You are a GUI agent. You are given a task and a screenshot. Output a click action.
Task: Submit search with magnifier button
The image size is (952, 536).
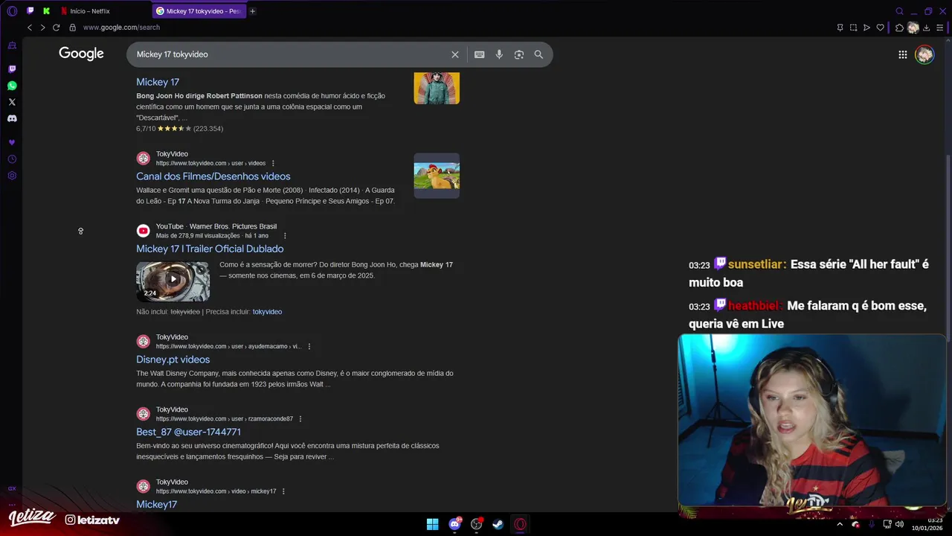[538, 54]
